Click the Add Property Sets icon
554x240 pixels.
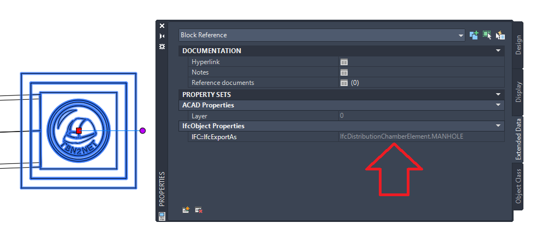[186, 210]
